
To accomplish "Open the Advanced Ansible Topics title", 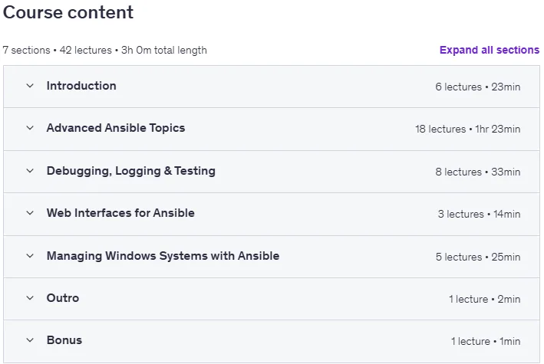I will [x=116, y=128].
